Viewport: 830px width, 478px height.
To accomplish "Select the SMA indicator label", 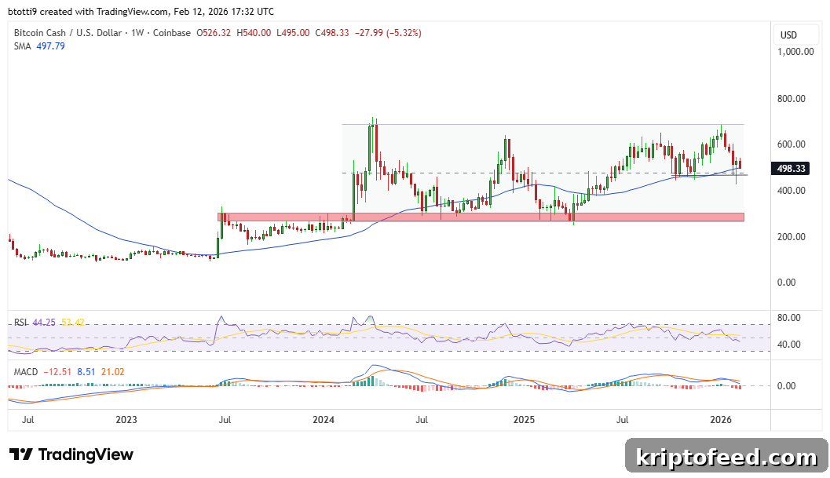I will 22,46.
